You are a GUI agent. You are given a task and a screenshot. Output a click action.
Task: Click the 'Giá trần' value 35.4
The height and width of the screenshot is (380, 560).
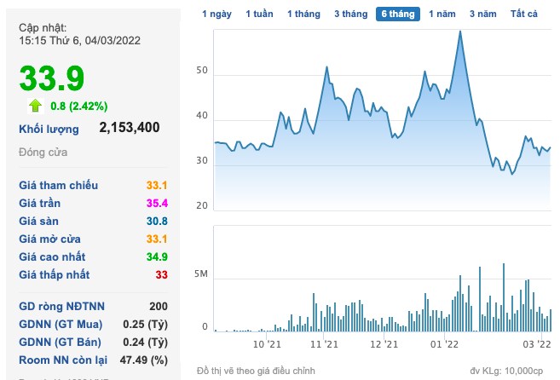[x=157, y=203]
